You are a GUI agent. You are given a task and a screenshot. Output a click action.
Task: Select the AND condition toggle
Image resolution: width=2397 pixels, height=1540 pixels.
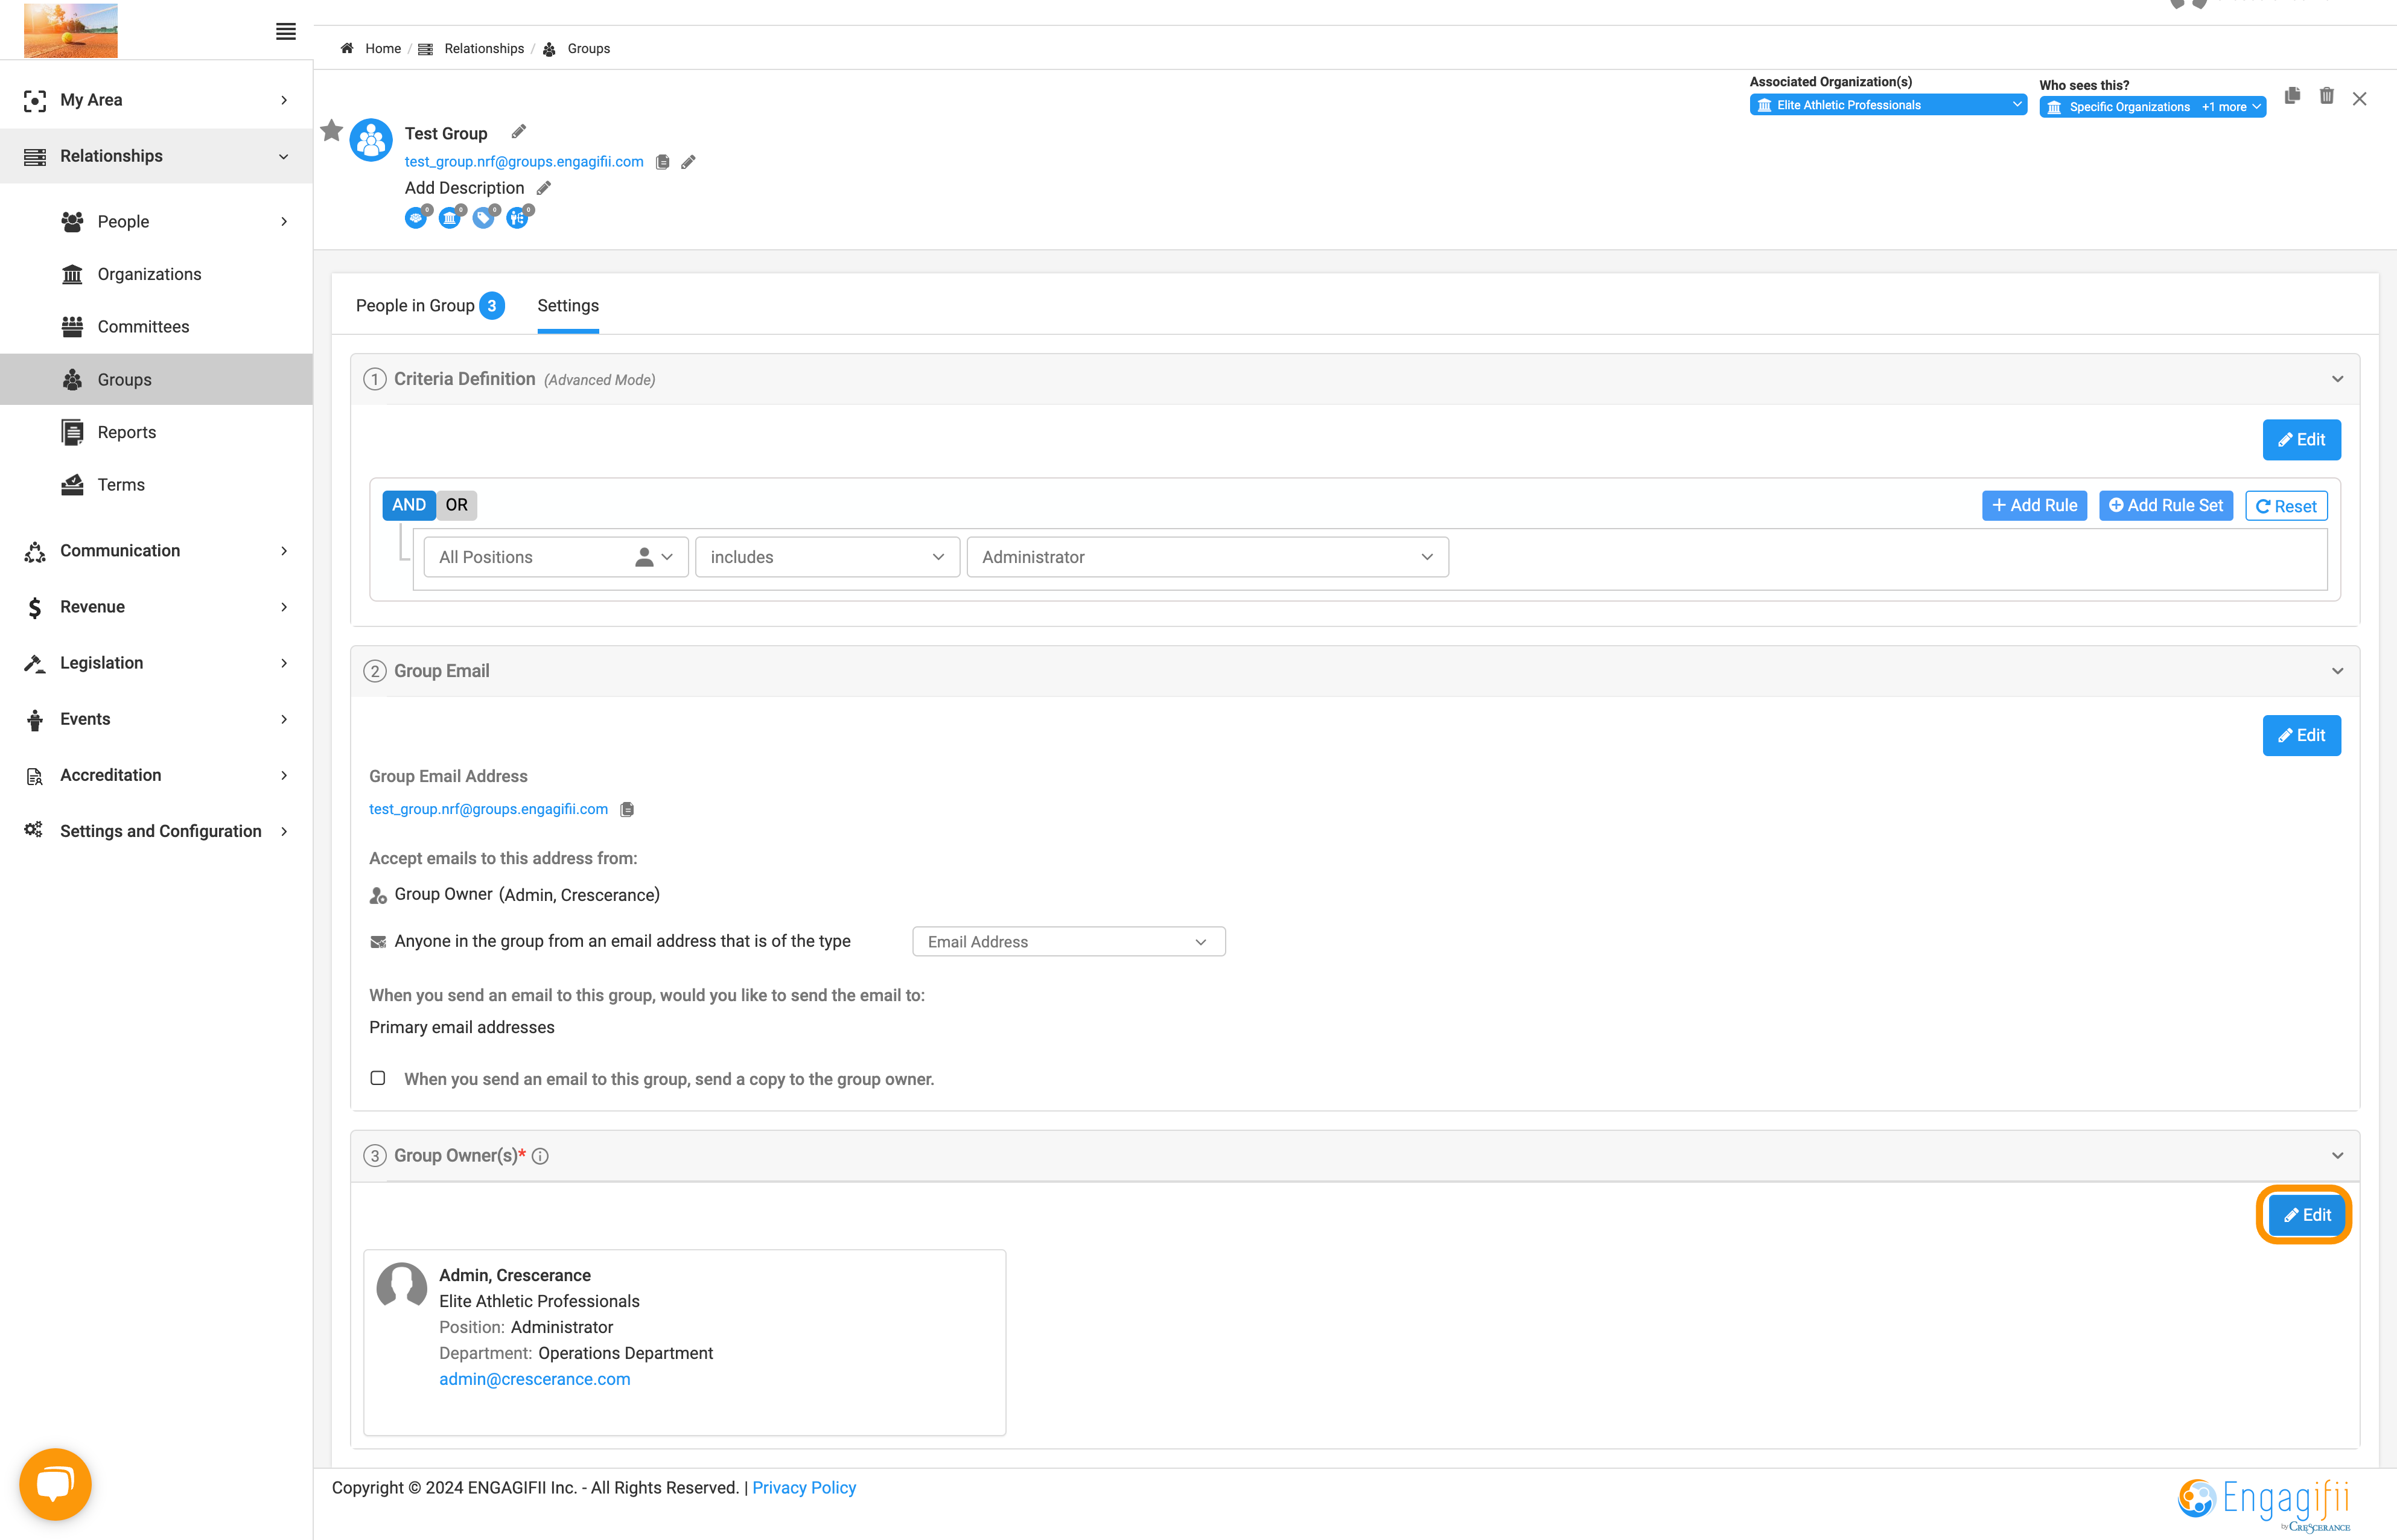409,505
